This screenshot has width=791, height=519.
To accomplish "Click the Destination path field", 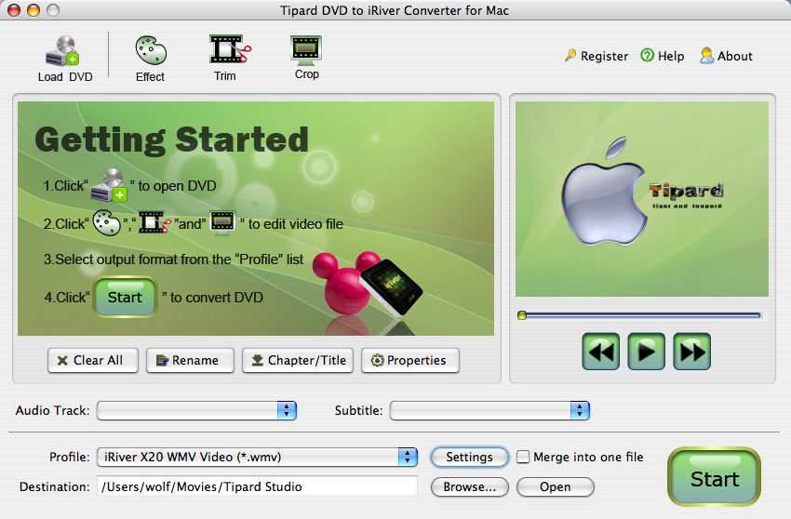I will (257, 486).
